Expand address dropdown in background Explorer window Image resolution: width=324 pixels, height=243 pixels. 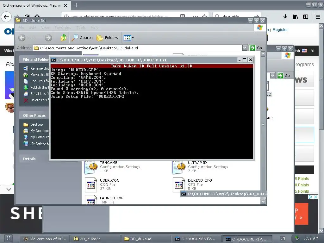272,76
